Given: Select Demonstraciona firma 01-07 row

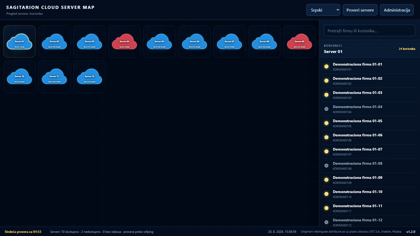Looking at the screenshot, I should pos(370,152).
